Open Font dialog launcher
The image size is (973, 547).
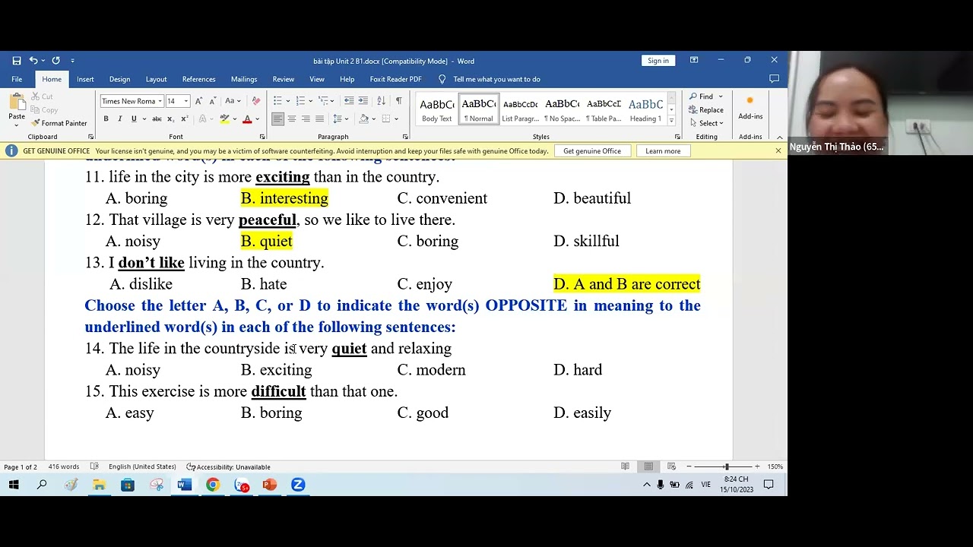point(262,137)
